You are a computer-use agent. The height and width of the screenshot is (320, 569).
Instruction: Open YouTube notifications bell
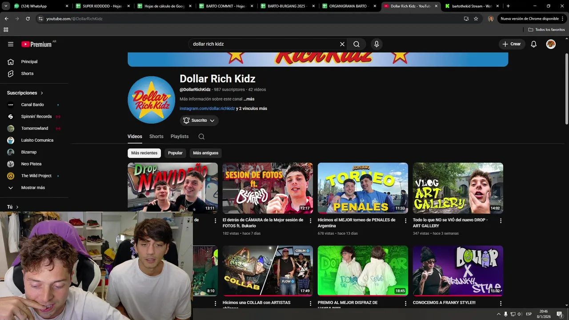tap(534, 44)
